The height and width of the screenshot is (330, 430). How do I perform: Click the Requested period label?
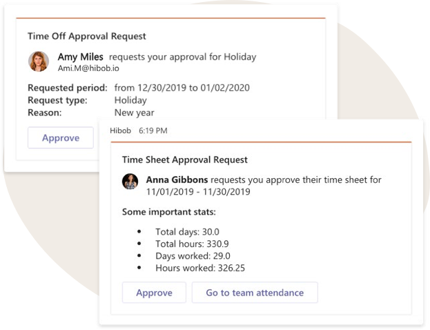click(x=68, y=88)
